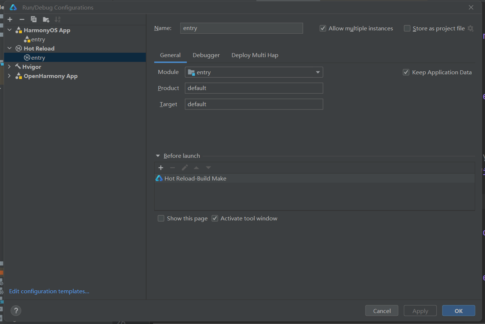The width and height of the screenshot is (485, 324).
Task: Collapse the HarmonyOS App tree node
Action: 10,30
